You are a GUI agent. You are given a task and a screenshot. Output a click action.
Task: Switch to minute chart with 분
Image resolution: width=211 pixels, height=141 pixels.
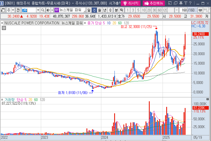116,10
